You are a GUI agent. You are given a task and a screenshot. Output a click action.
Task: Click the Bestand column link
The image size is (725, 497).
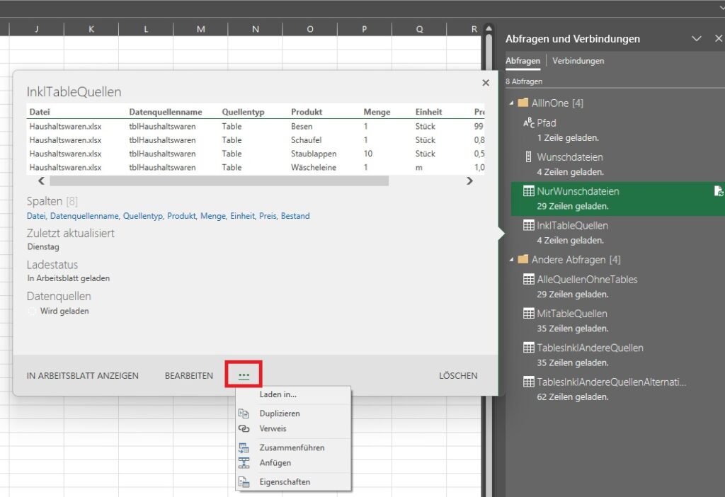[x=295, y=216]
